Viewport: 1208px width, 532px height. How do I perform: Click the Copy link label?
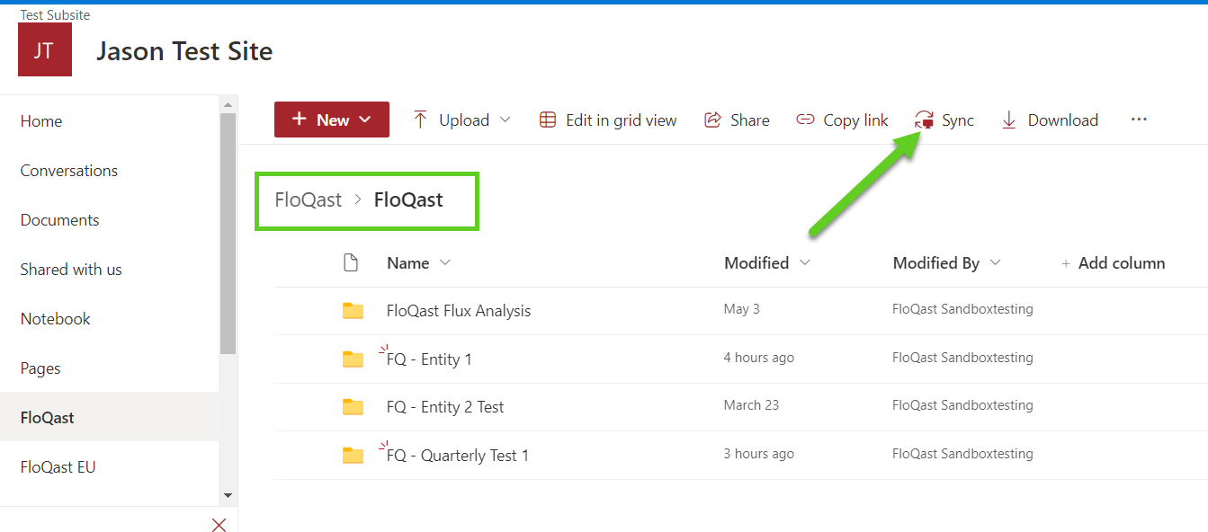pos(855,120)
